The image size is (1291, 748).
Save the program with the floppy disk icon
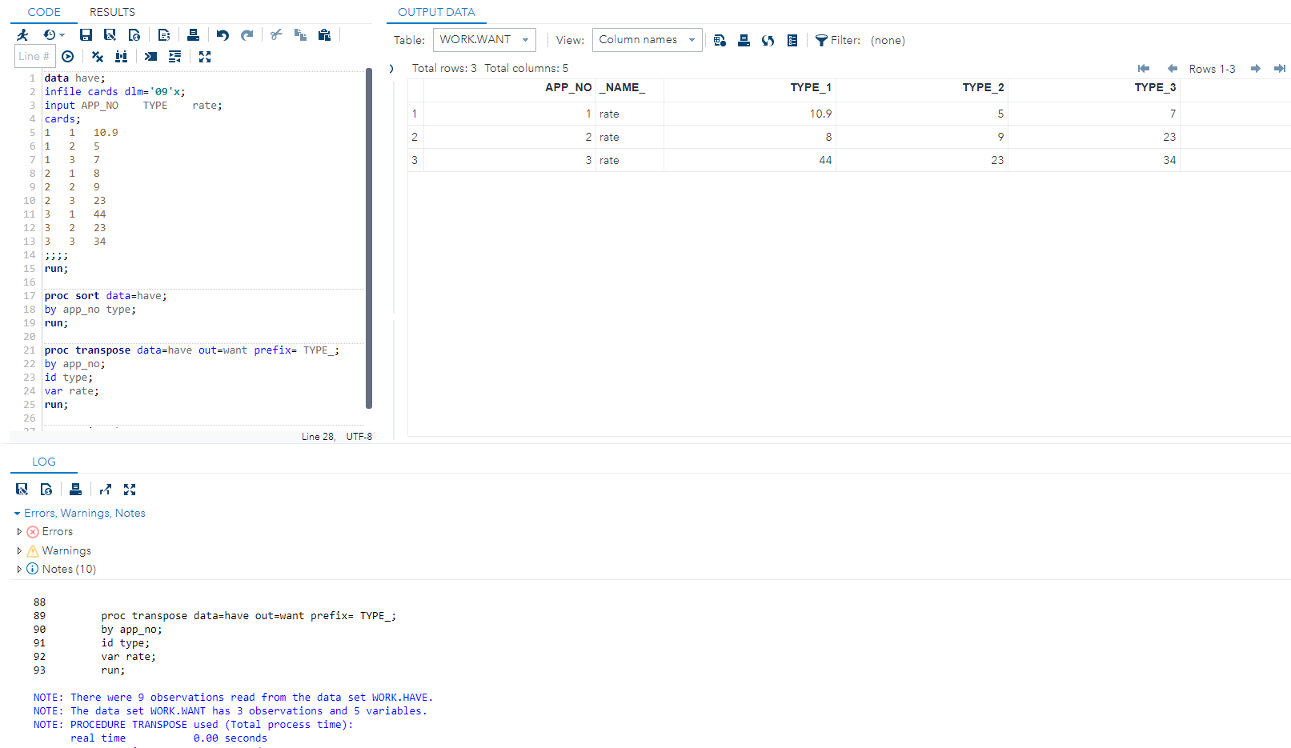click(86, 34)
